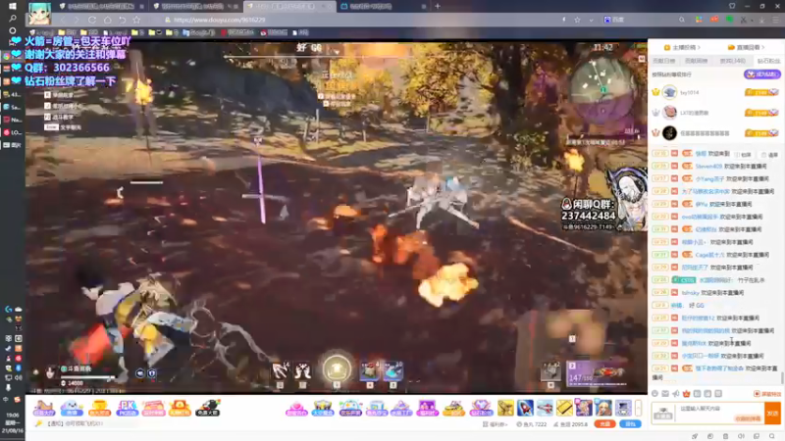Click the yellow car activity icon
785x441 pixels.
click(x=453, y=408)
